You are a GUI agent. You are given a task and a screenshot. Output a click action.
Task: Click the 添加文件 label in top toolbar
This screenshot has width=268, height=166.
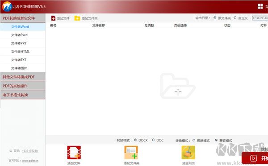click(x=63, y=18)
